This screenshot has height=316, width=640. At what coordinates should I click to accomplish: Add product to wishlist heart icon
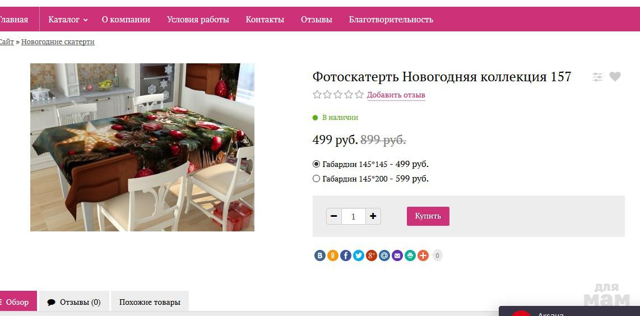pyautogui.click(x=615, y=76)
